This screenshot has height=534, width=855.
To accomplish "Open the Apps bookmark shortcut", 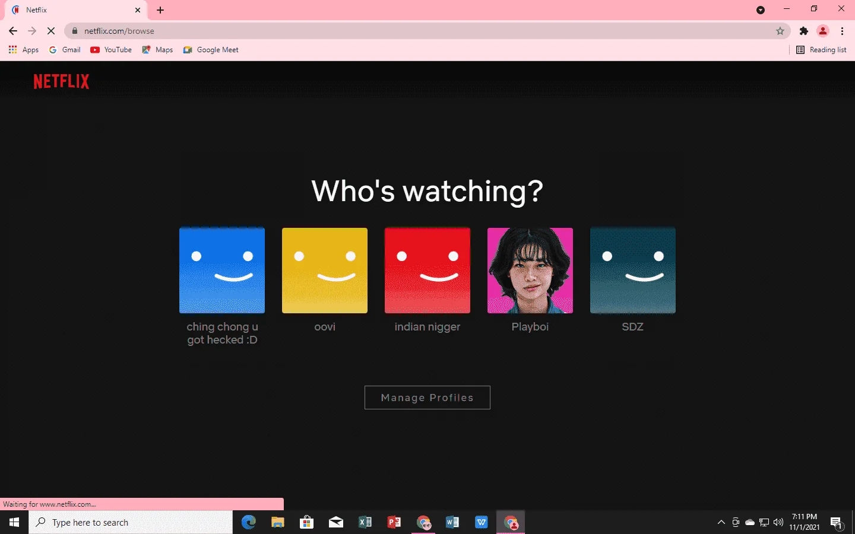I will coord(24,50).
